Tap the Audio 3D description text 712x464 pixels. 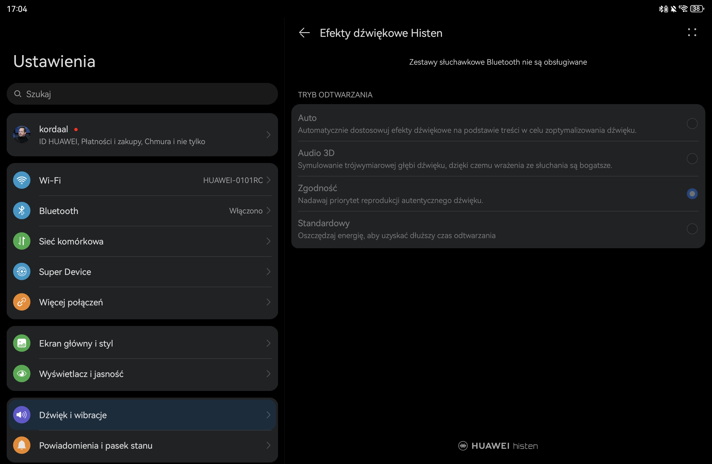455,165
